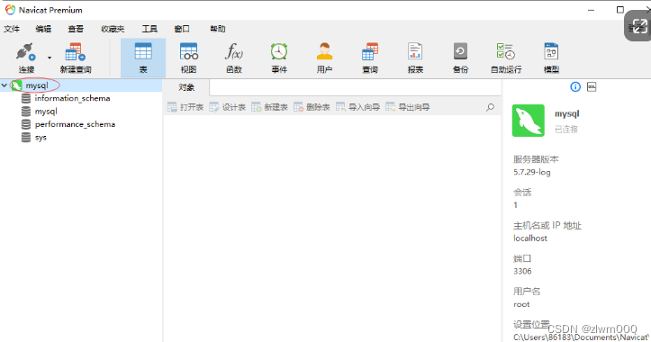The image size is (651, 342).
Task: Open the 文件 menu
Action: (12, 29)
